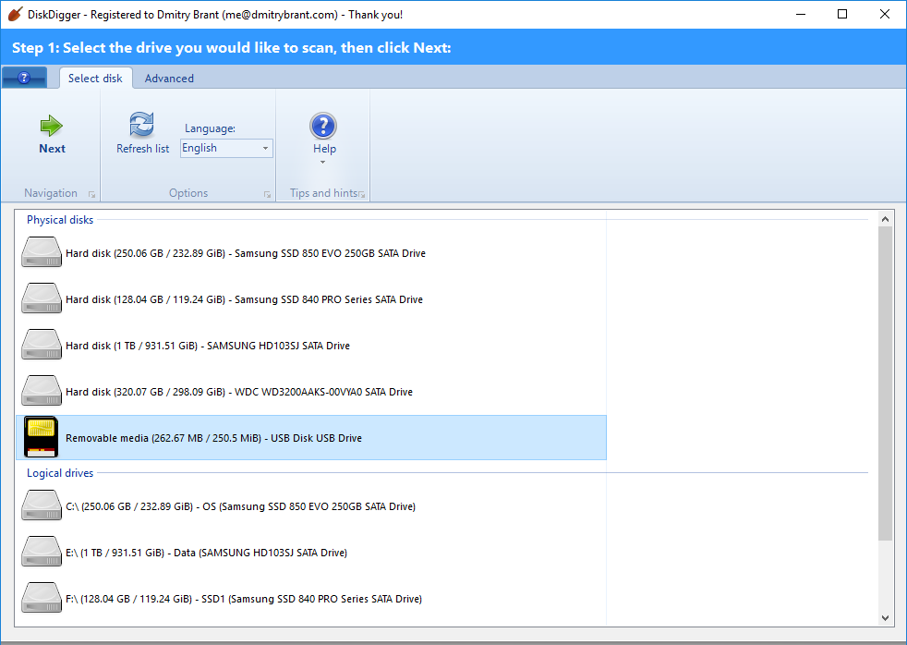The image size is (907, 645).
Task: Expand the Help button dropdown arrow
Action: 323,163
